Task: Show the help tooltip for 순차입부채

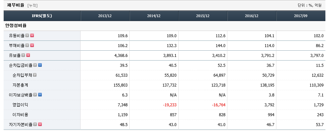Action: (35, 75)
